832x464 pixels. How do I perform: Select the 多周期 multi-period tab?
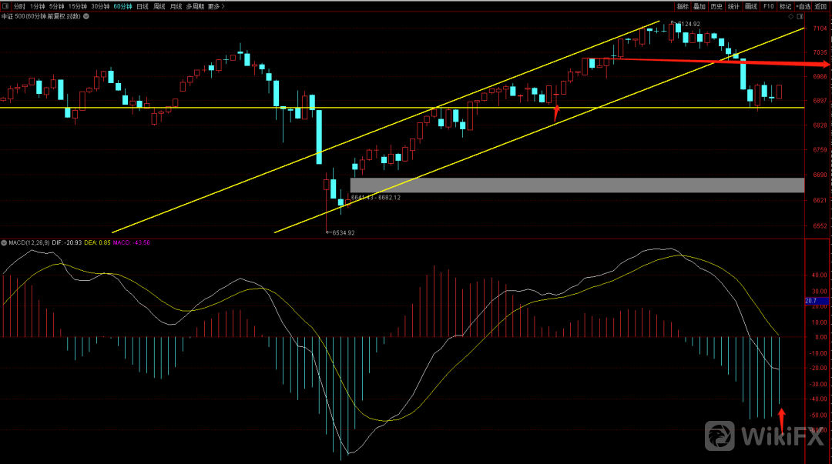point(194,6)
